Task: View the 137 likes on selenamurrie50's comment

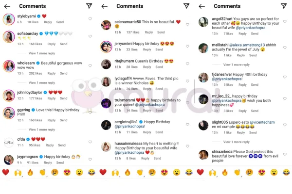Action: 133,32
